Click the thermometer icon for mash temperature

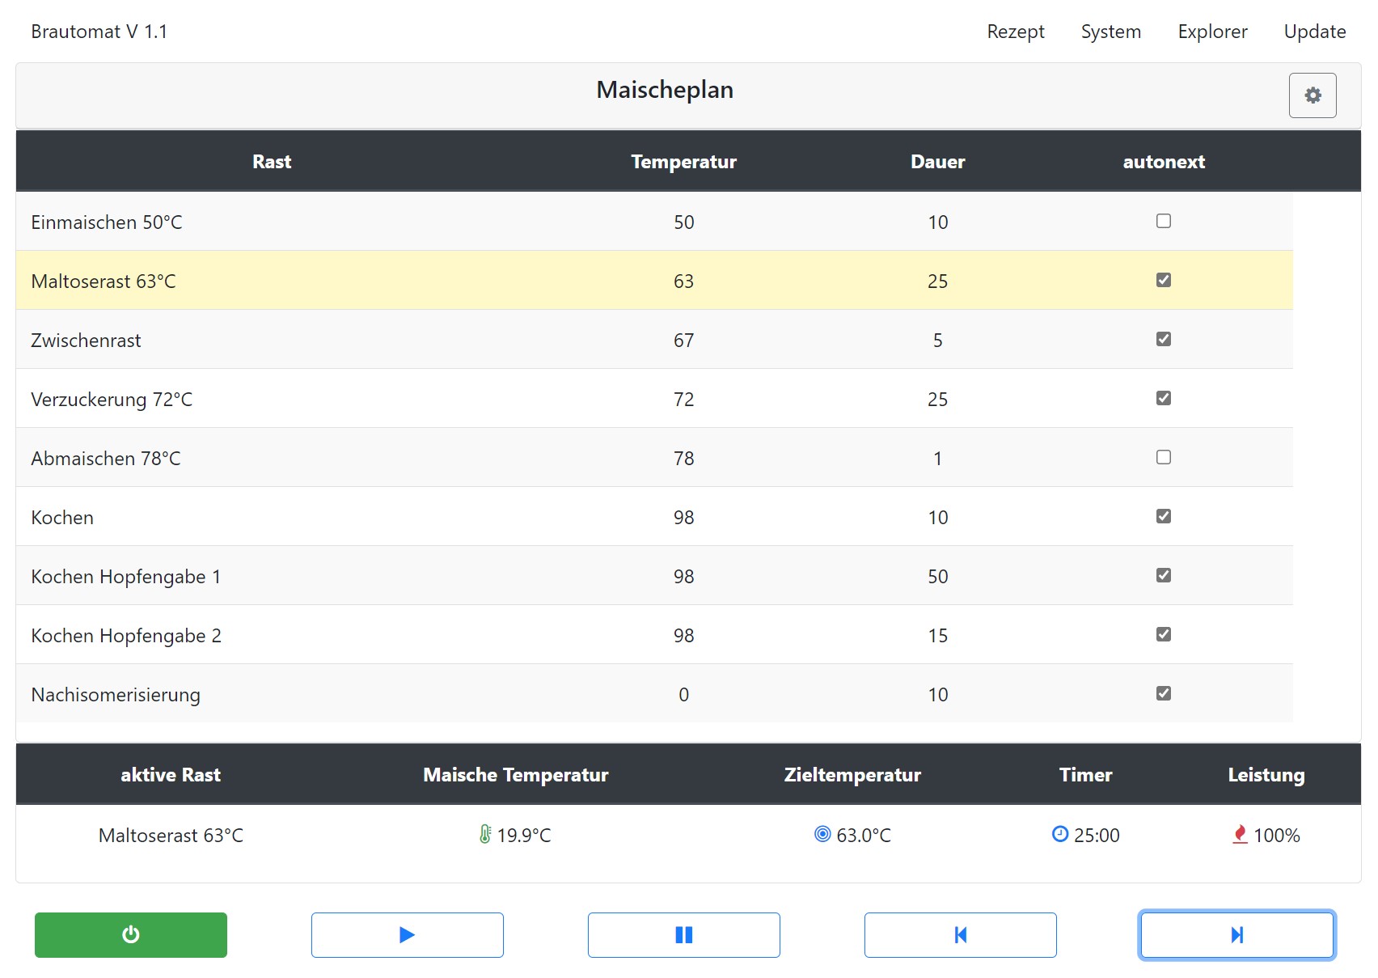[x=485, y=834]
